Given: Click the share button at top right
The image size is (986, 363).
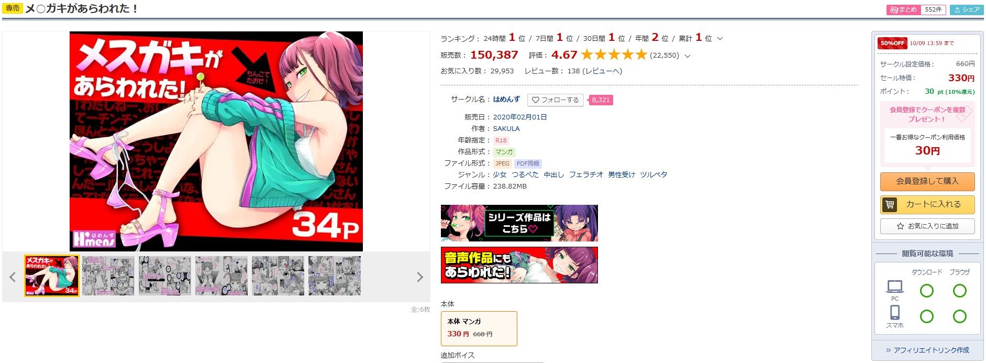Looking at the screenshot, I should coord(967,9).
